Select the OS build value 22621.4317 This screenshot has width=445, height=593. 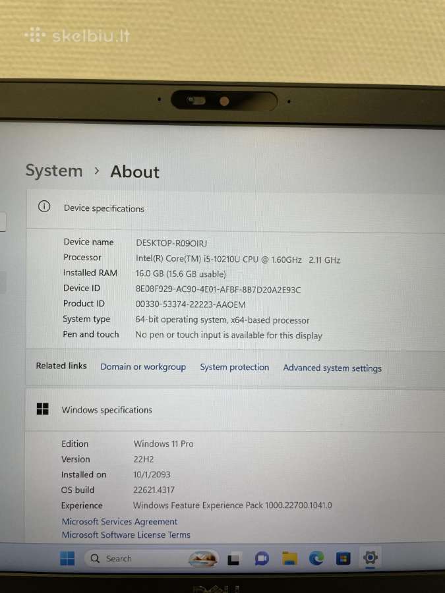click(x=154, y=490)
